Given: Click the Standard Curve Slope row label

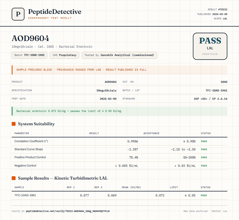Looking at the screenshot, I should pos(29,149).
